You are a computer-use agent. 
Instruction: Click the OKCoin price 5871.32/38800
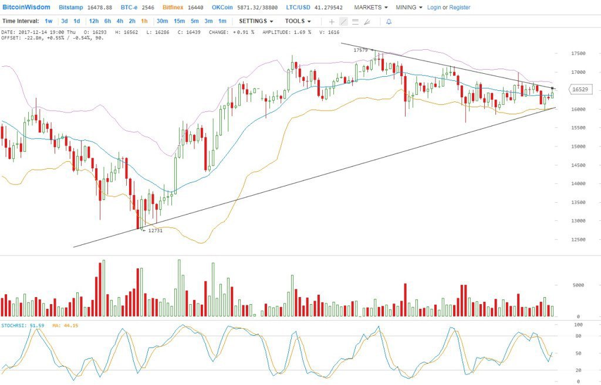pyautogui.click(x=257, y=7)
